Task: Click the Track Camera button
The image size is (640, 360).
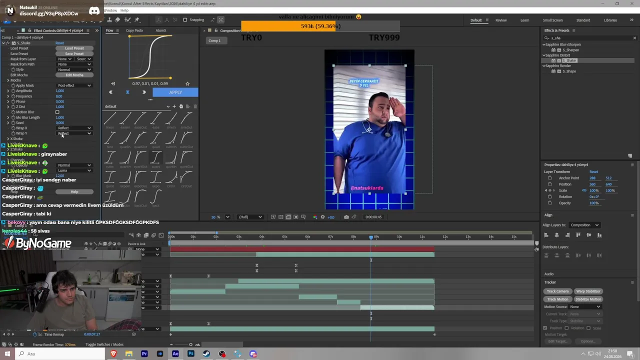Action: (557, 291)
